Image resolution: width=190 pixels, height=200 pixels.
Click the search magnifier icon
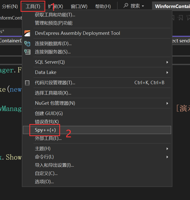pos(126,6)
